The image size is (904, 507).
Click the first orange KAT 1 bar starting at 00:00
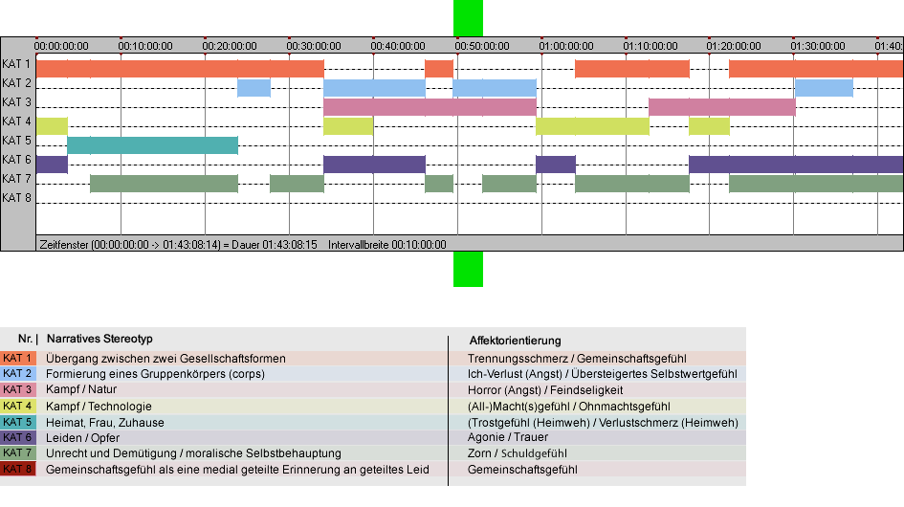pyautogui.click(x=180, y=69)
